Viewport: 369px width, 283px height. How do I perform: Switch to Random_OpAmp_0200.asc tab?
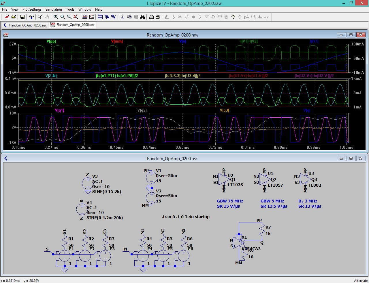coord(25,25)
